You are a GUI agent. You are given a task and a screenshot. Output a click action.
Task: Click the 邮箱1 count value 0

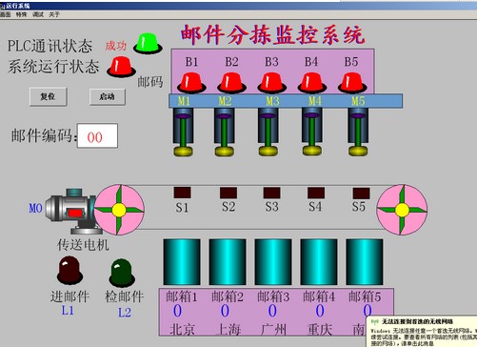coord(178,311)
